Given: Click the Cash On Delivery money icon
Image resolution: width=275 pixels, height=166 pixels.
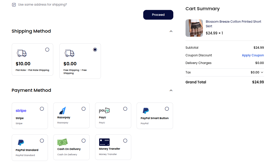Looking at the screenshot, I should tap(62, 142).
